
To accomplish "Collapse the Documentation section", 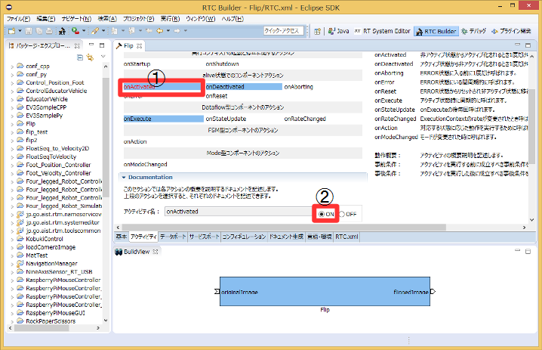I will click(x=124, y=177).
